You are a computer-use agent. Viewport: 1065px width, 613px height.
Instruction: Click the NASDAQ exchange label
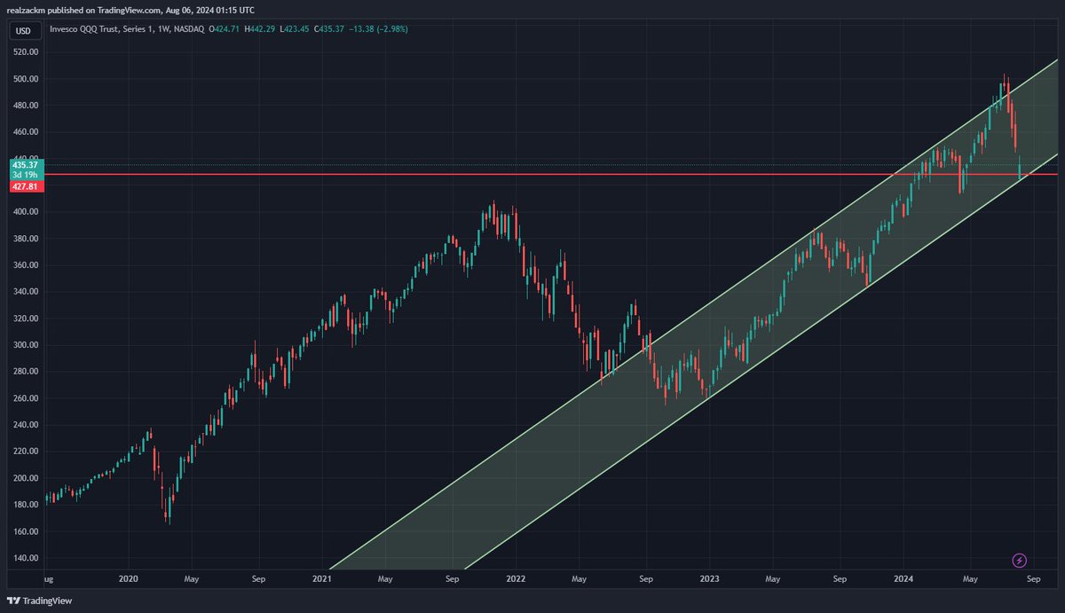click(191, 29)
